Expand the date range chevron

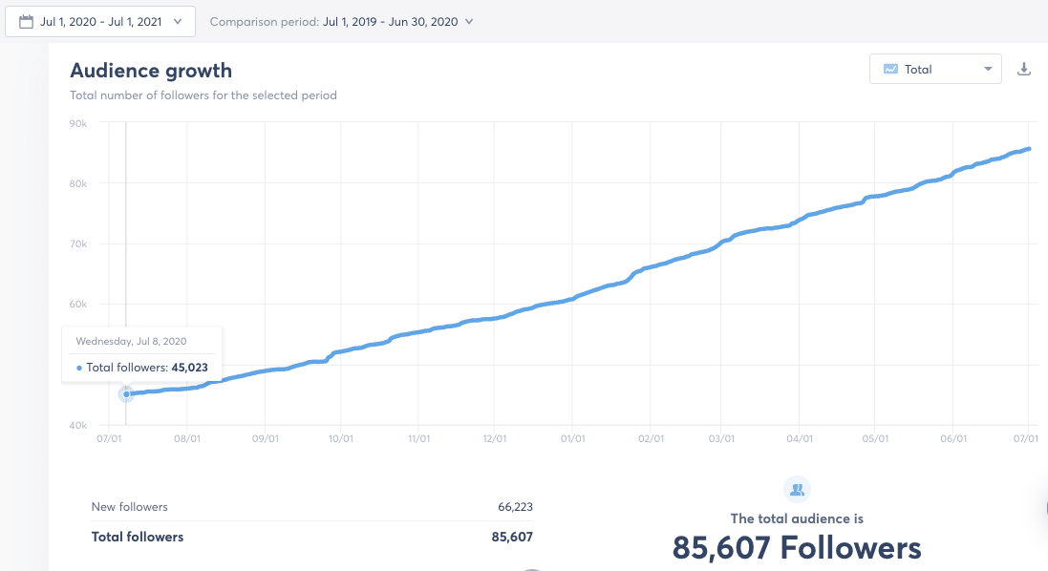tap(178, 21)
